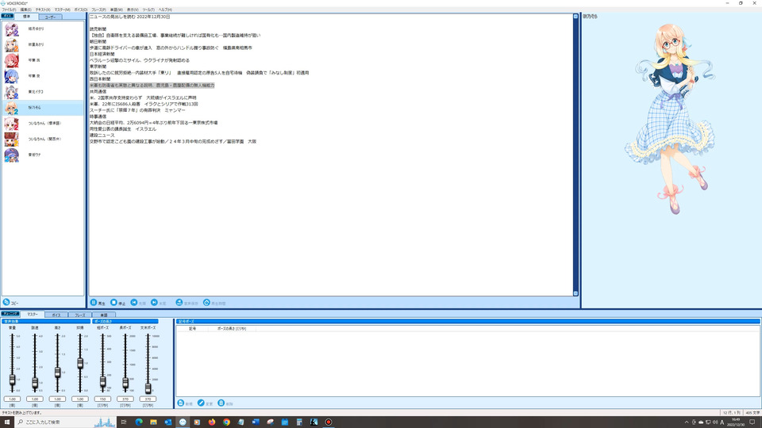Click the 短ポーズ value field showing 150

pyautogui.click(x=102, y=399)
